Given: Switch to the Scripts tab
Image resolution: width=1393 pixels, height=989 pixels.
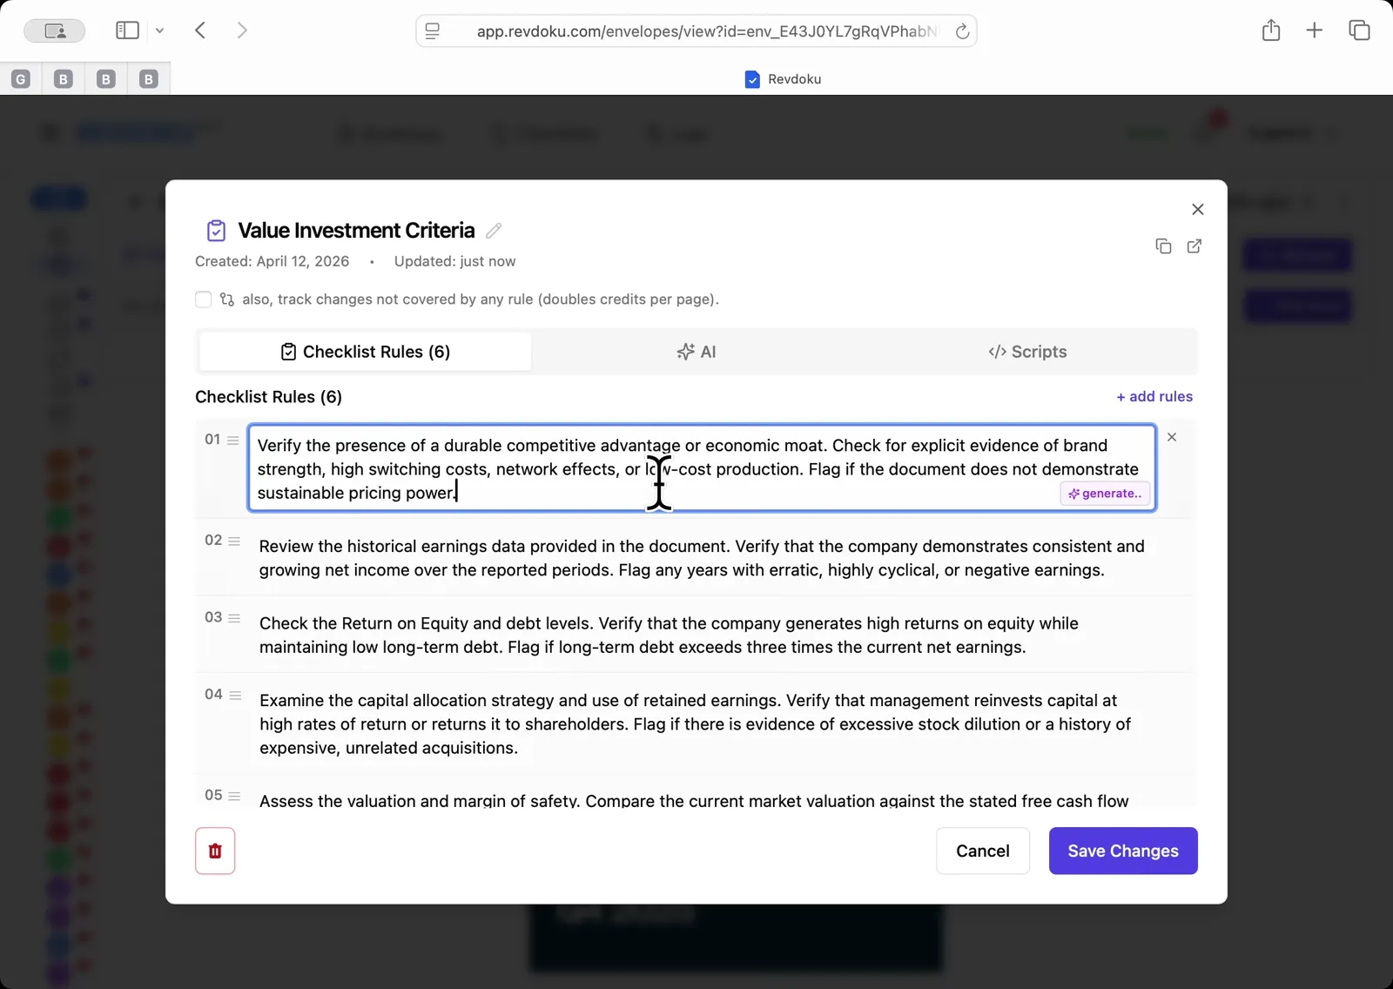Looking at the screenshot, I should click(1027, 352).
